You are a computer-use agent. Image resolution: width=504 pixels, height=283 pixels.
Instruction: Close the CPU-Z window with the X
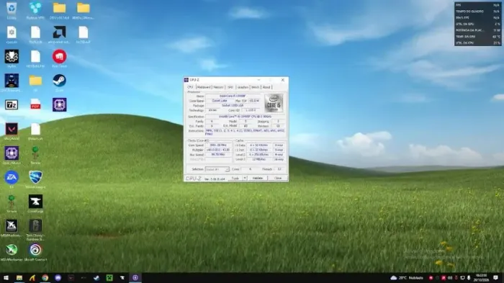pos(282,80)
